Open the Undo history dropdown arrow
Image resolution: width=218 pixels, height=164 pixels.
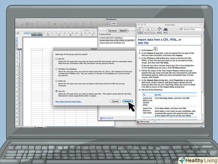pos(64,24)
